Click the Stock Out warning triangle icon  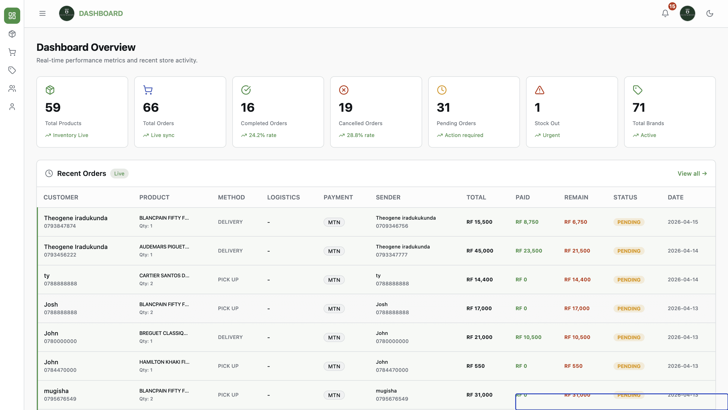tap(539, 90)
